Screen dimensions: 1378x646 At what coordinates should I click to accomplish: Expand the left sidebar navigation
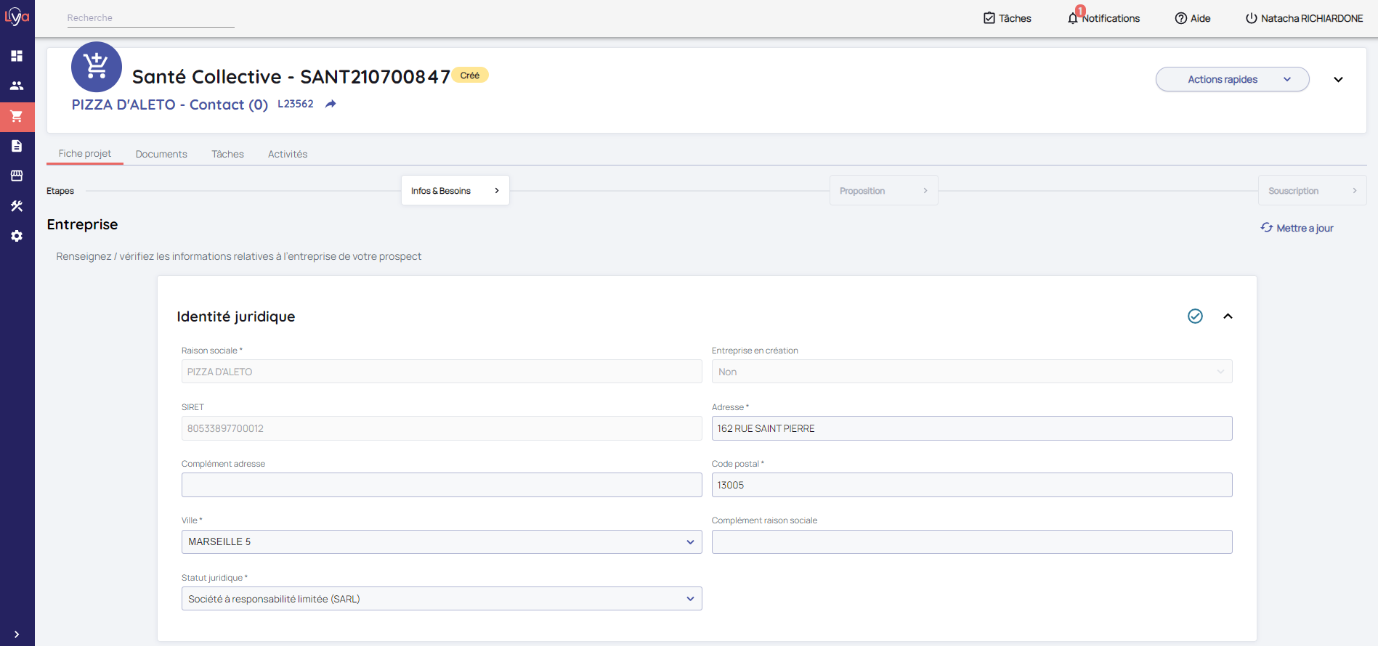pos(17,634)
